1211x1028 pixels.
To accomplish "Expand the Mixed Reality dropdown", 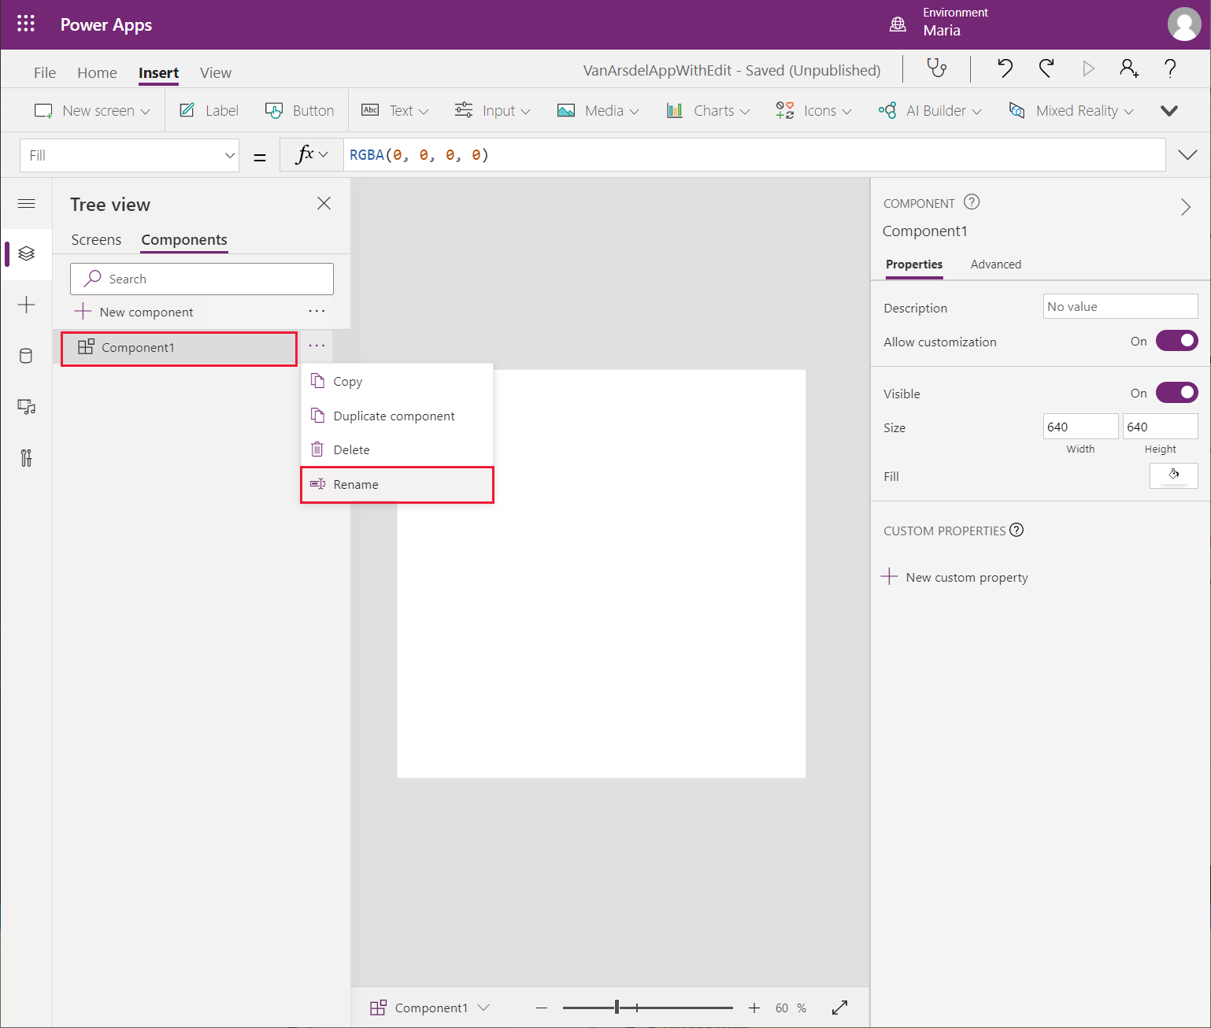I will click(x=1071, y=110).
